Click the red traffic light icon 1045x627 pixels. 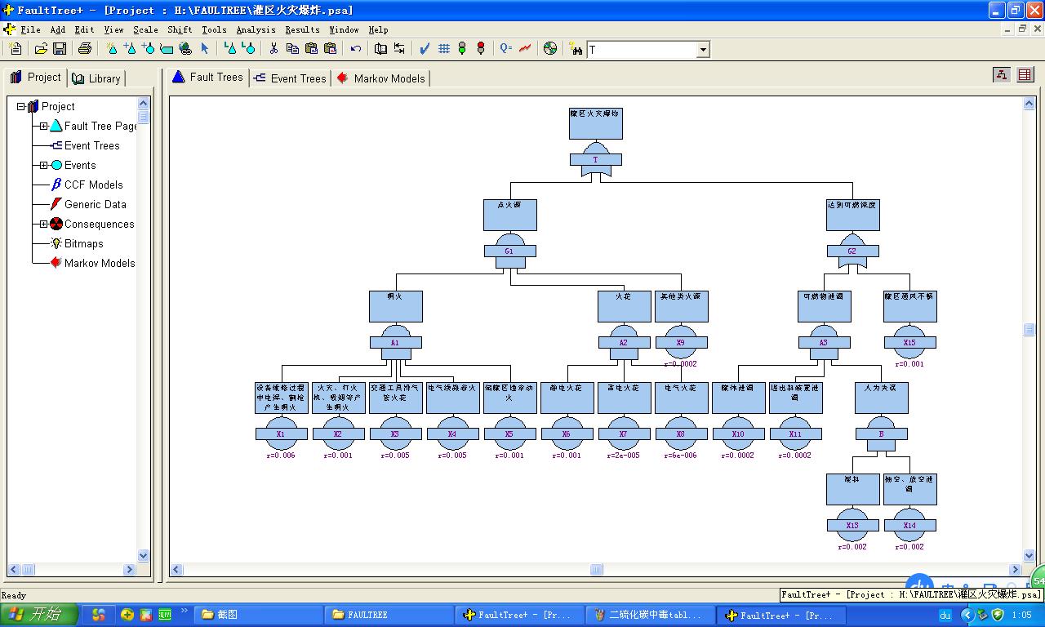[x=481, y=49]
